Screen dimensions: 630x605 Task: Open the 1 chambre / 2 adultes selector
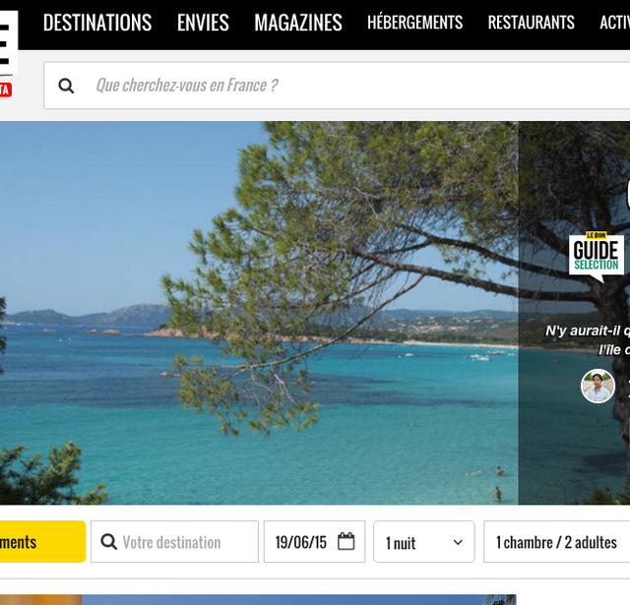pos(557,542)
